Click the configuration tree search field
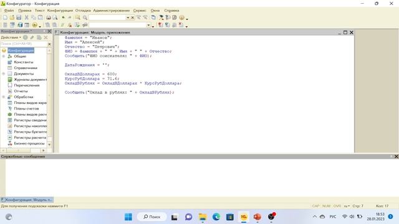399x224 pixels. pos(24,44)
